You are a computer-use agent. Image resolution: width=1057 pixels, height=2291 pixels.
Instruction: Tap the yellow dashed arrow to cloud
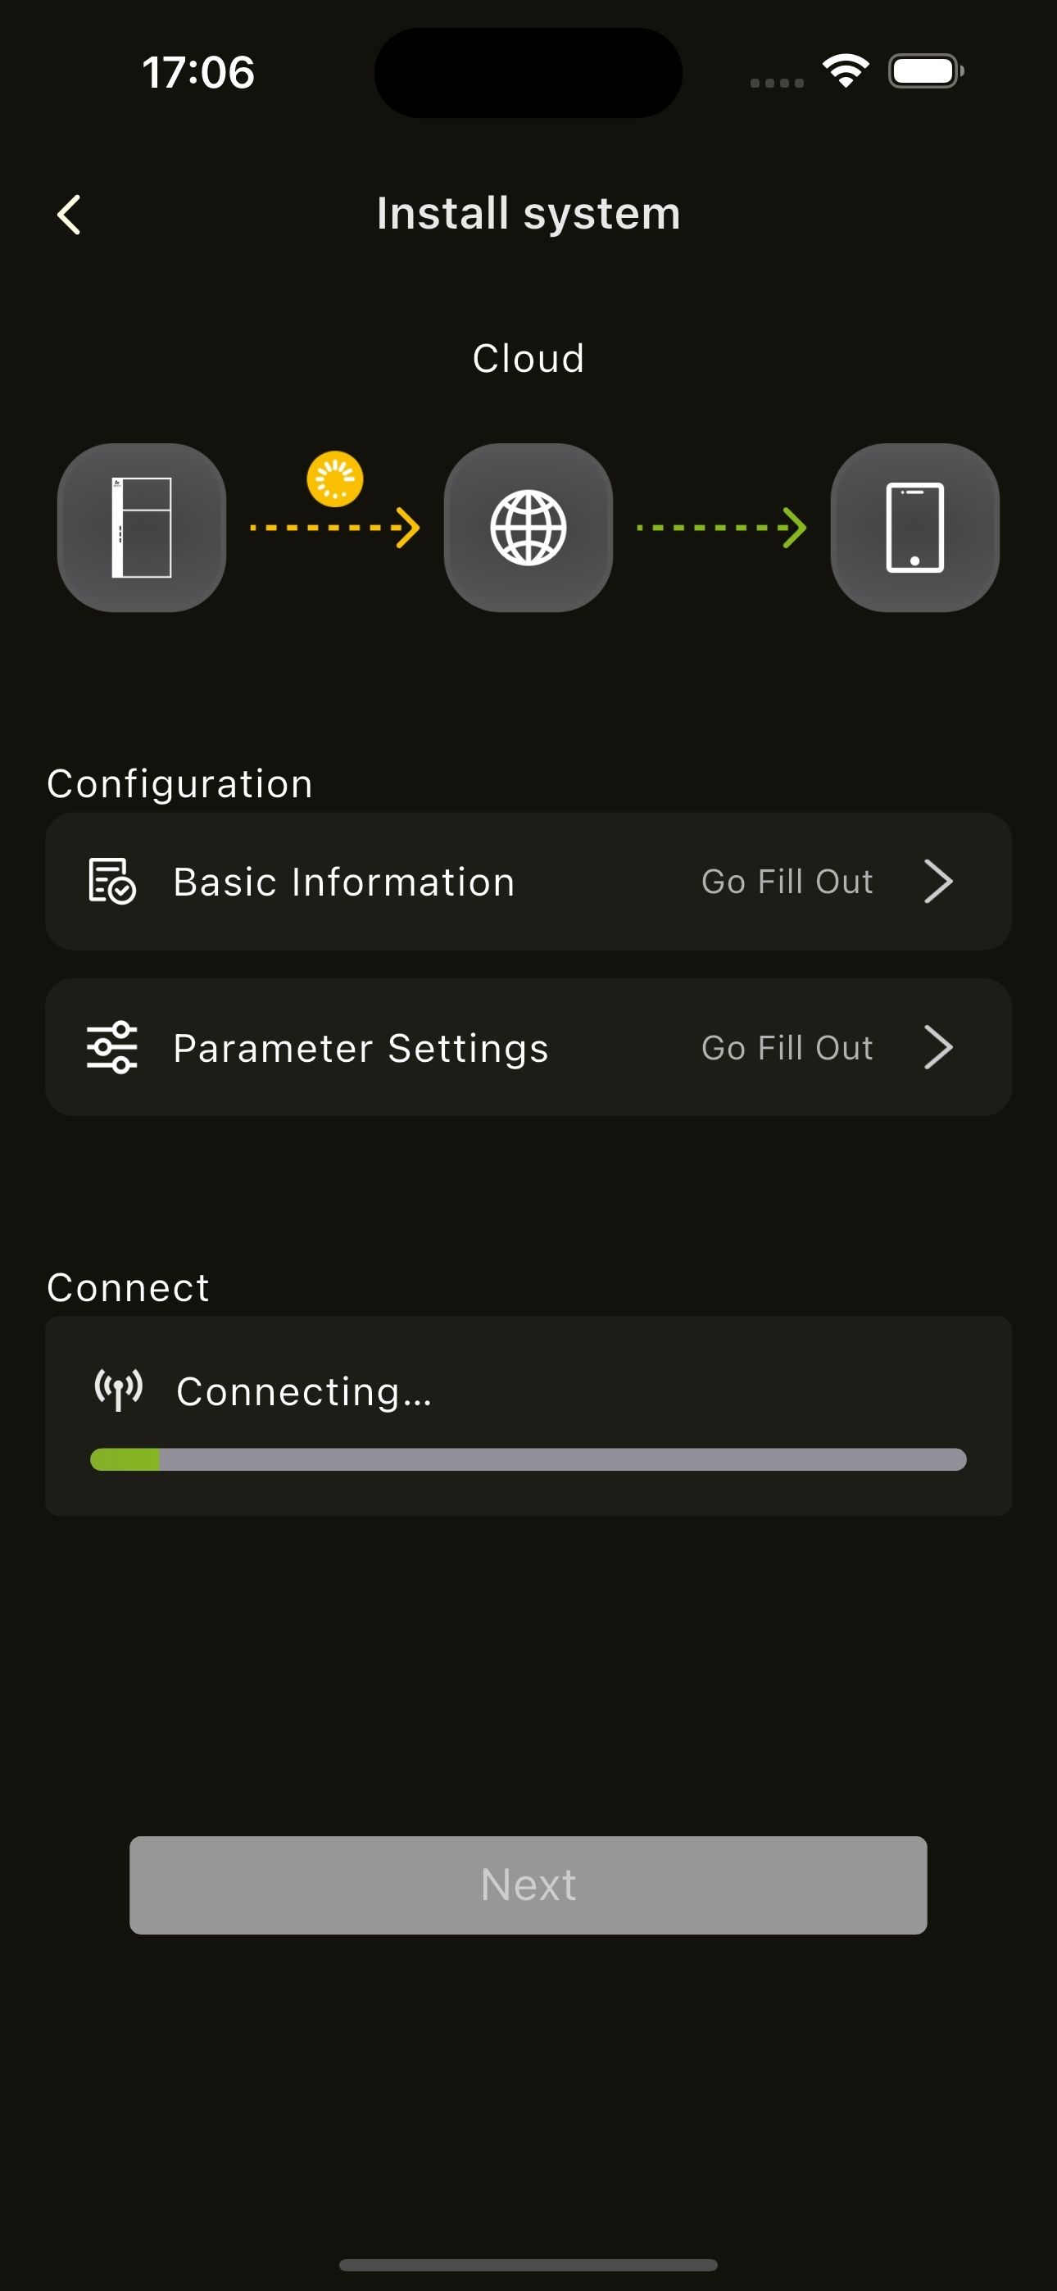[x=334, y=528]
